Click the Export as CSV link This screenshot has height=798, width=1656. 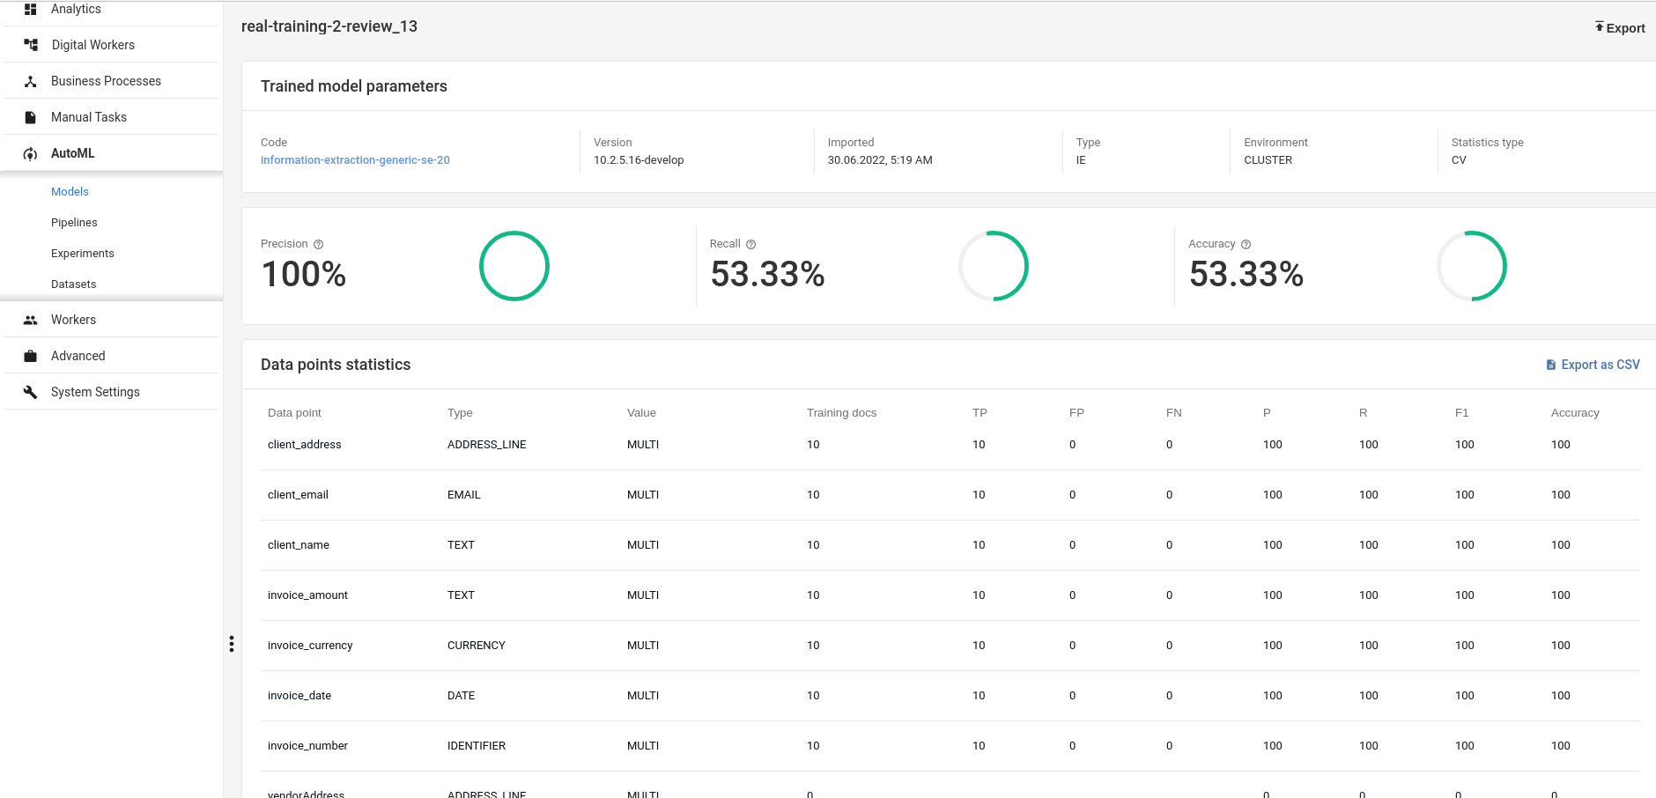[1593, 365]
